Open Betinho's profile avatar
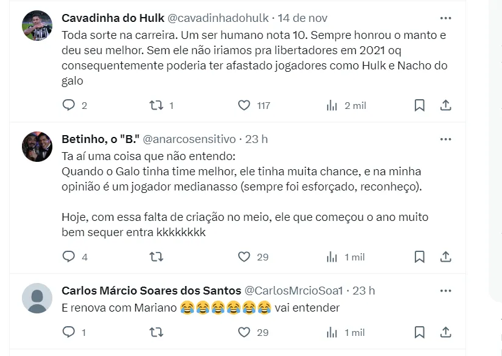The height and width of the screenshot is (356, 502). coord(37,146)
